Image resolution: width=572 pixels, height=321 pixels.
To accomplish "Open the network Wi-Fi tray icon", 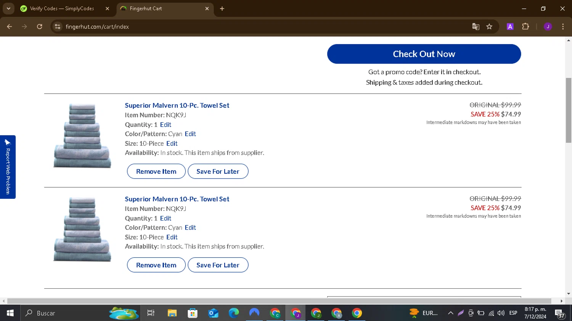I will [491, 313].
